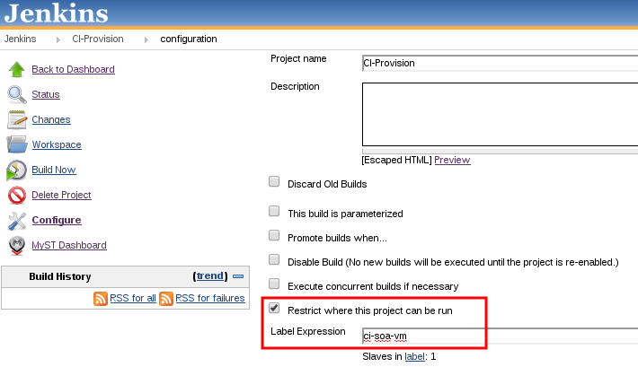This screenshot has width=638, height=367.
Task: Open the Workspace folder icon
Action: 17,144
